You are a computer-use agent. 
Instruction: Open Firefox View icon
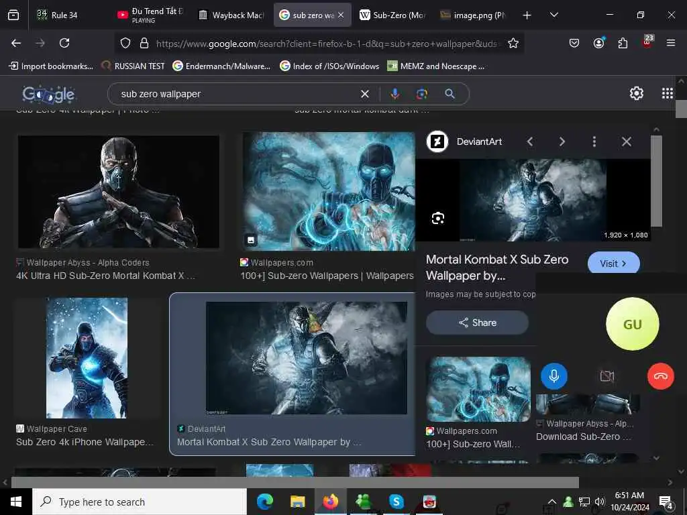click(x=13, y=15)
